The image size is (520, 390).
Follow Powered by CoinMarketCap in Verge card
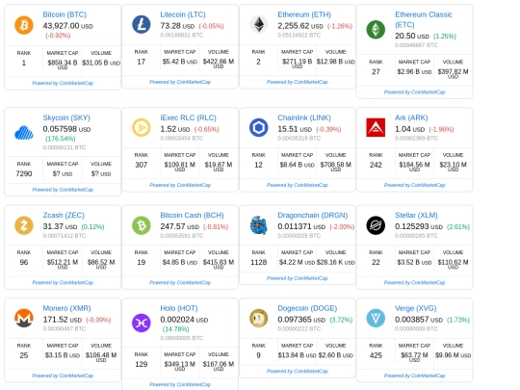point(414,376)
